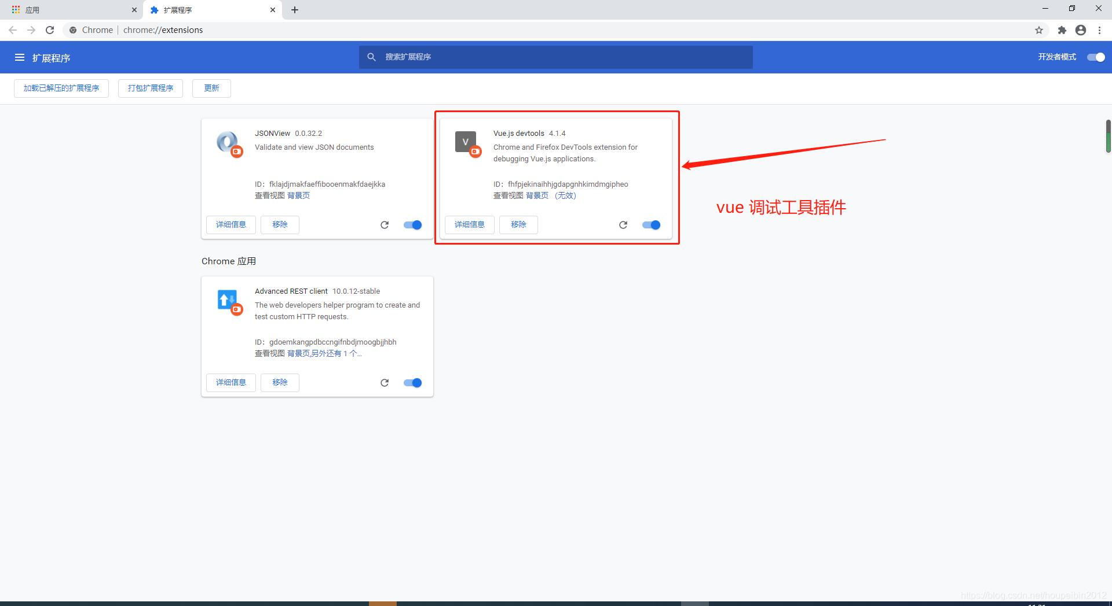
Task: Click 加载已解压的扩展程序 button
Action: (61, 88)
